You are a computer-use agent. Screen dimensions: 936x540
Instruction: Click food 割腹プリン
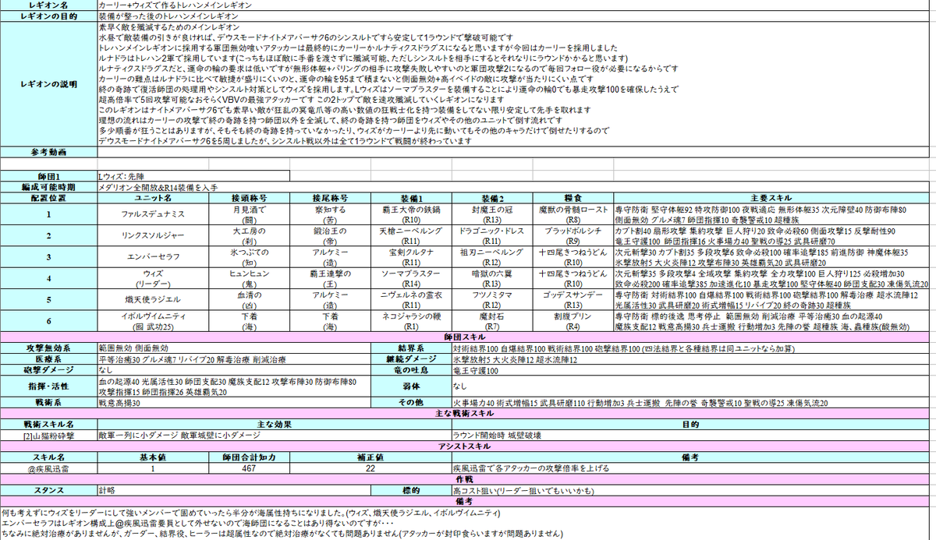click(573, 321)
